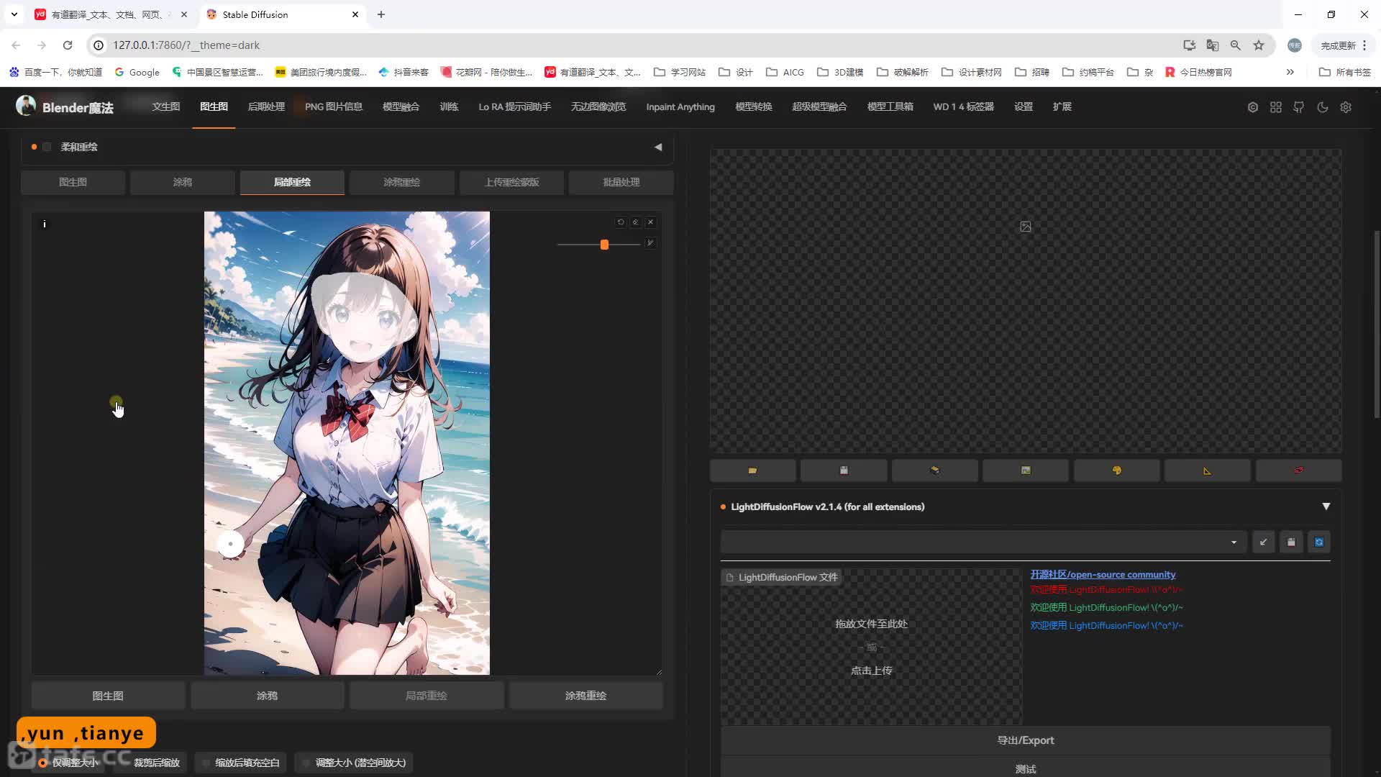Viewport: 1381px width, 777px height.
Task: Click the 导出/Export button
Action: (x=1026, y=740)
